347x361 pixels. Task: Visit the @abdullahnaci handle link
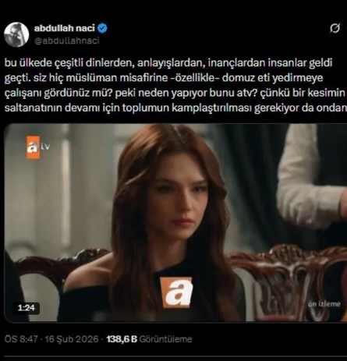pyautogui.click(x=67, y=41)
